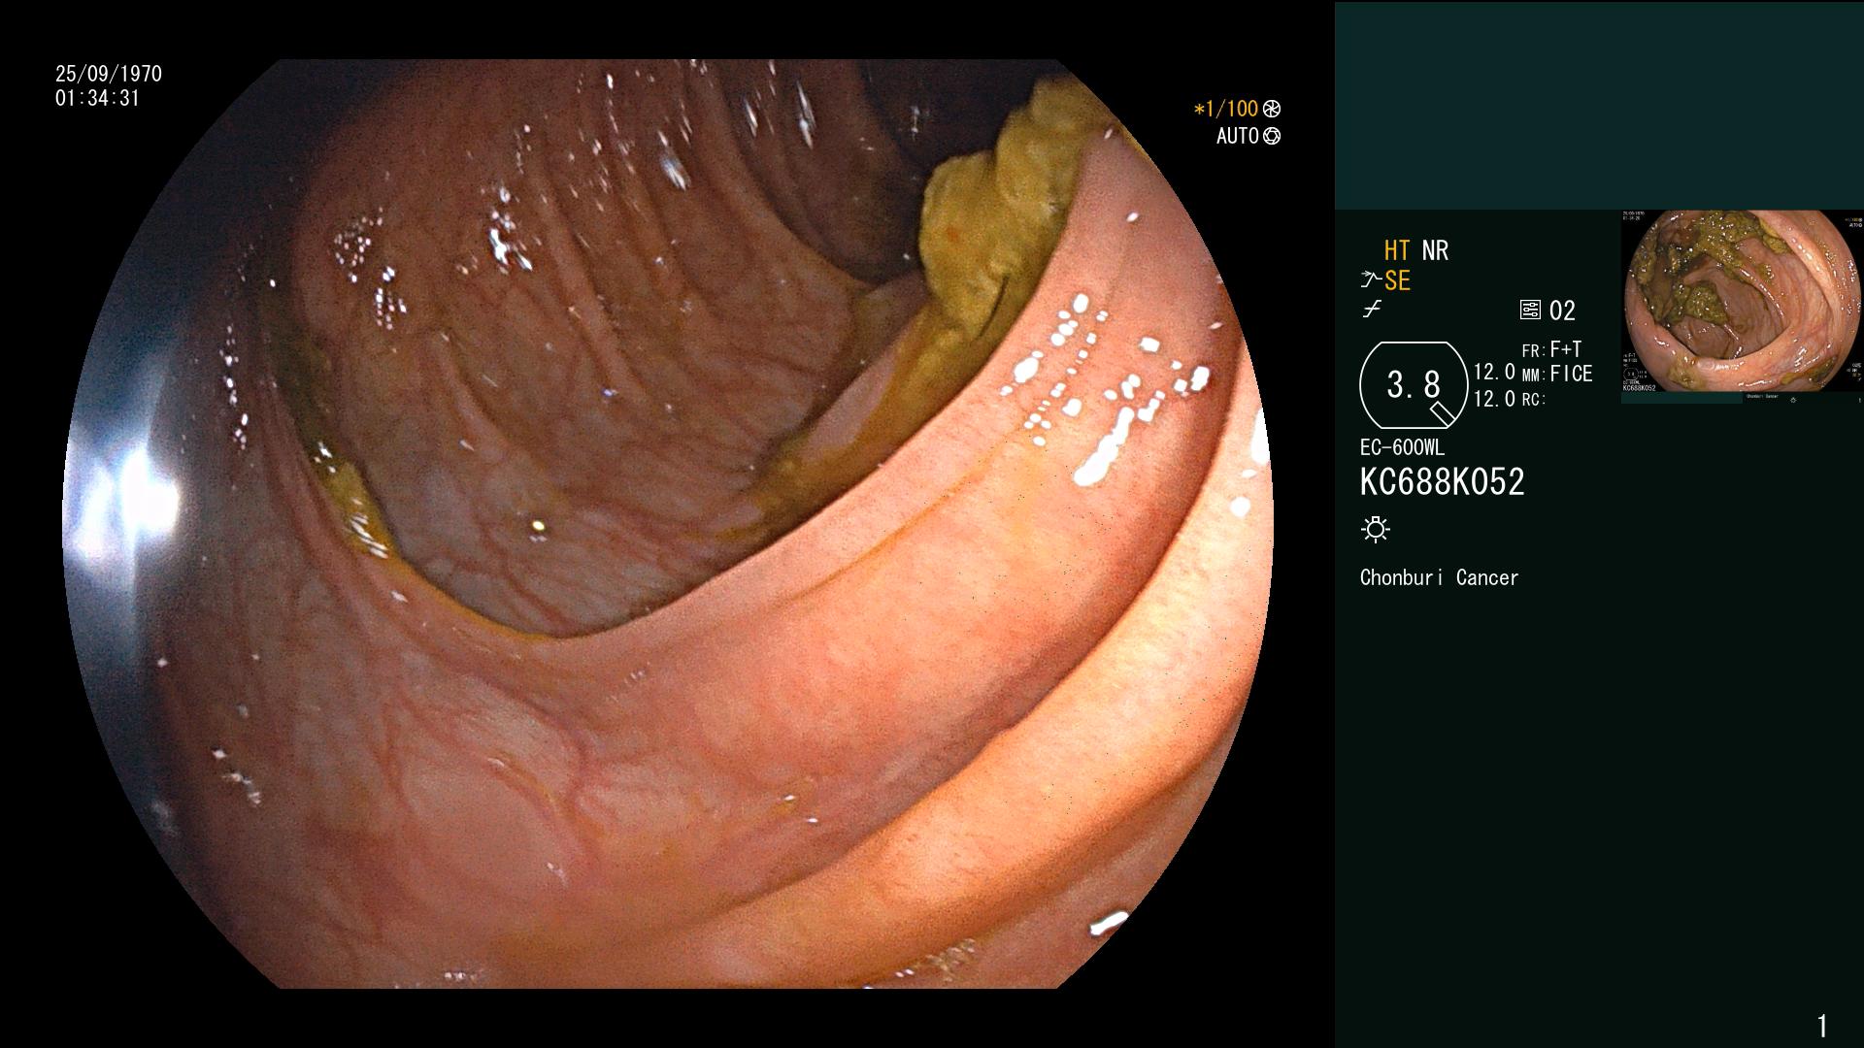Screen dimensions: 1864x1048
Task: Select the HT indicator text
Action: [x=1397, y=250]
